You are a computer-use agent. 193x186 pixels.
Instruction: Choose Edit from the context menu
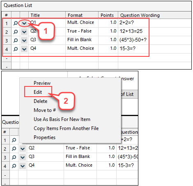click(x=38, y=92)
